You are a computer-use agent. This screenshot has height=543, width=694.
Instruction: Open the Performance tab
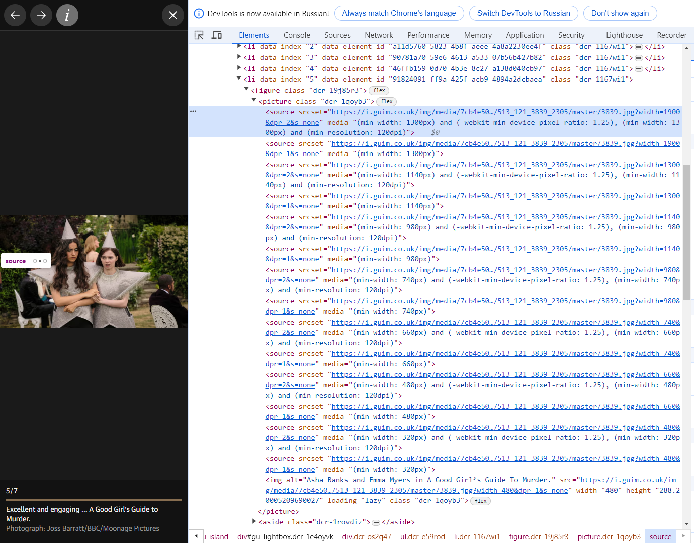pyautogui.click(x=428, y=35)
